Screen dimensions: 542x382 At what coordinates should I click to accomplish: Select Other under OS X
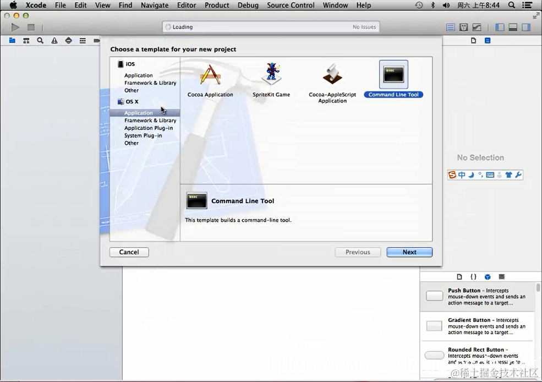pyautogui.click(x=132, y=143)
